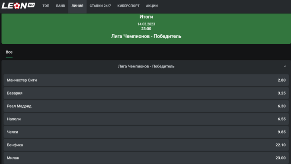The height and width of the screenshot is (164, 291).
Task: Open СТАВКИ 24/7 section
Action: (100, 6)
